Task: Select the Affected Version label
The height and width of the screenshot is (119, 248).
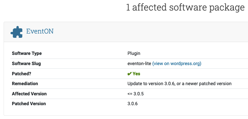Action: [x=29, y=94]
